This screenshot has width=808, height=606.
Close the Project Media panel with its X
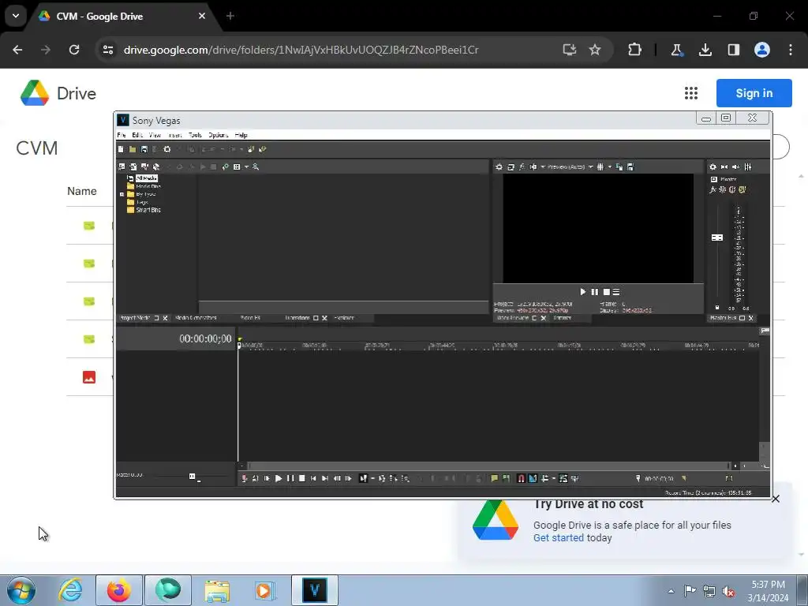pyautogui.click(x=166, y=318)
